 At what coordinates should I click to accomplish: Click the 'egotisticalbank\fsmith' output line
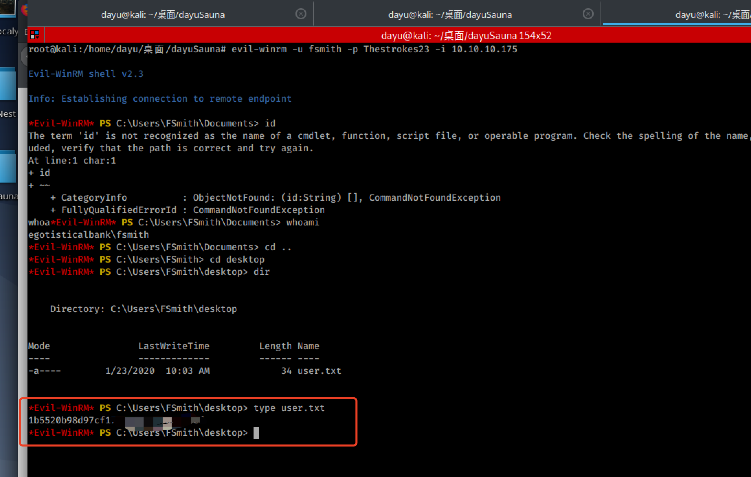point(88,235)
